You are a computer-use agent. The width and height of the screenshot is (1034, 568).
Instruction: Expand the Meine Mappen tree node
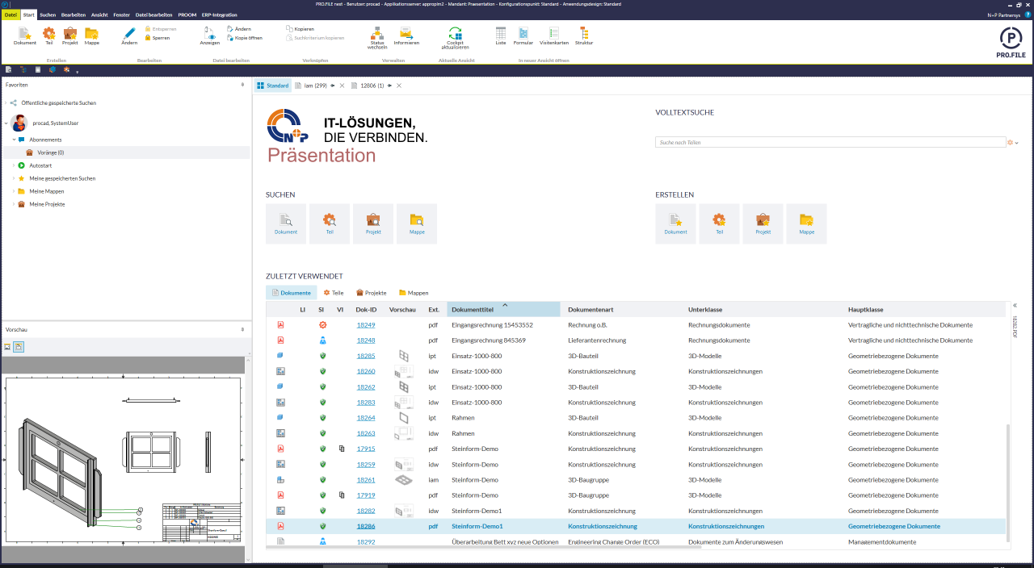tap(13, 191)
